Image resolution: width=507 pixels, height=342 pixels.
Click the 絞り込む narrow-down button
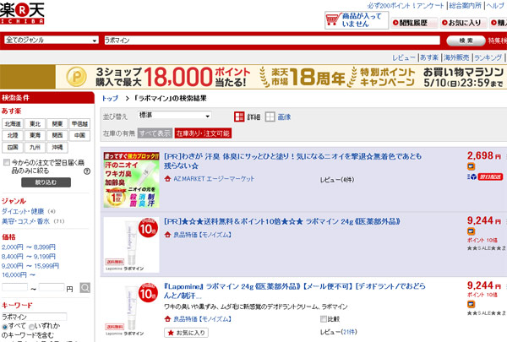click(x=46, y=182)
